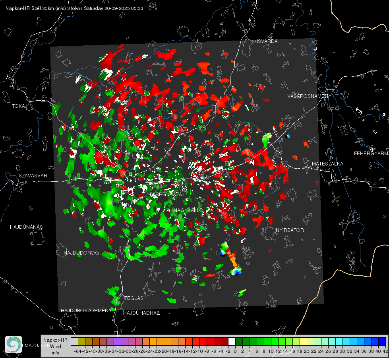
Task: Click the Napkor-HR legend label
Action: pyautogui.click(x=55, y=340)
